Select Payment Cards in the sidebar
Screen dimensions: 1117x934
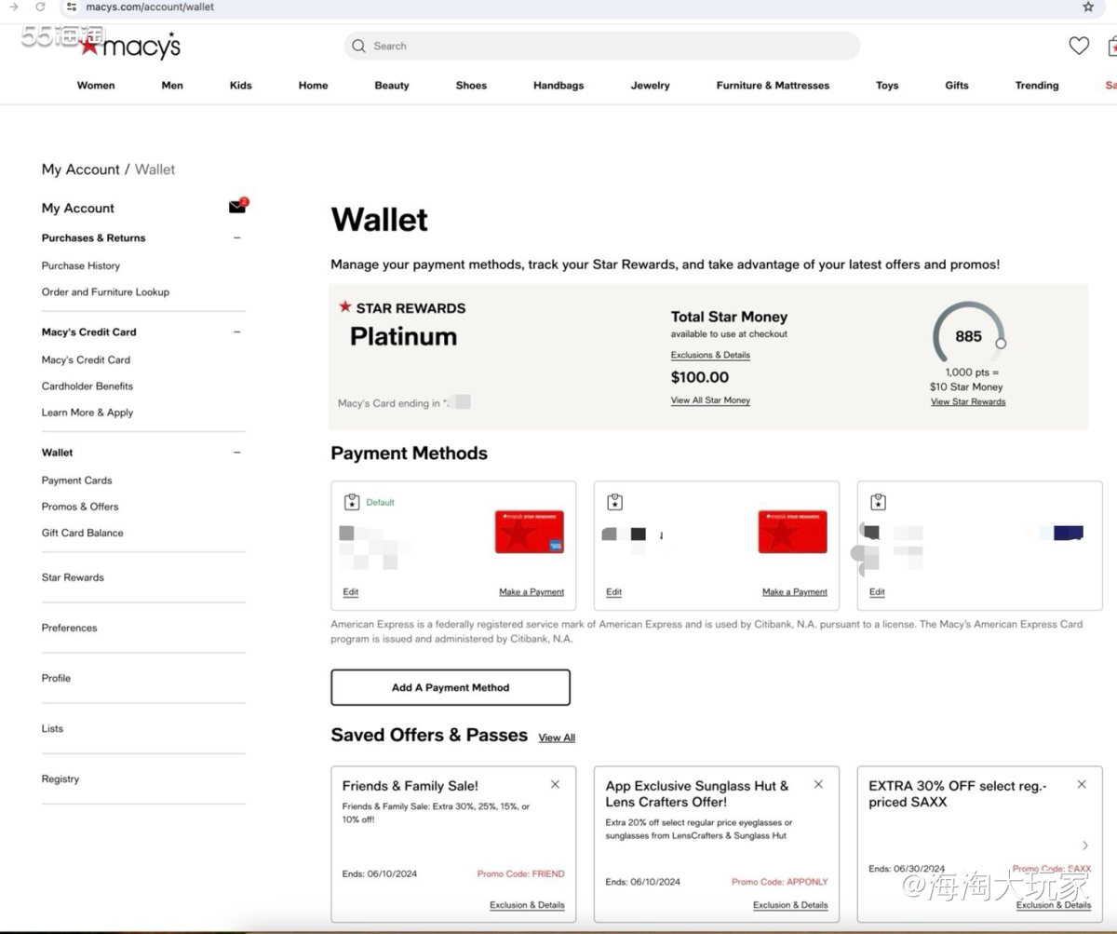[76, 480]
